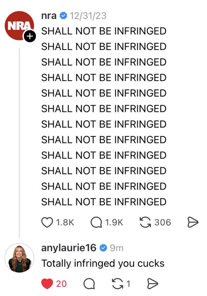Image resolution: width=207 pixels, height=296 pixels.
Task: Reply to anylaurie16's comment with the comment icon
Action: pyautogui.click(x=89, y=283)
